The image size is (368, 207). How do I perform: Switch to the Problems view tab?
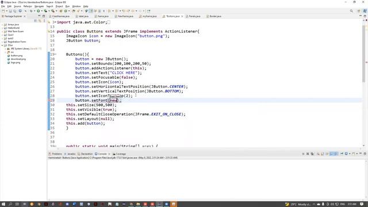click(x=55, y=154)
